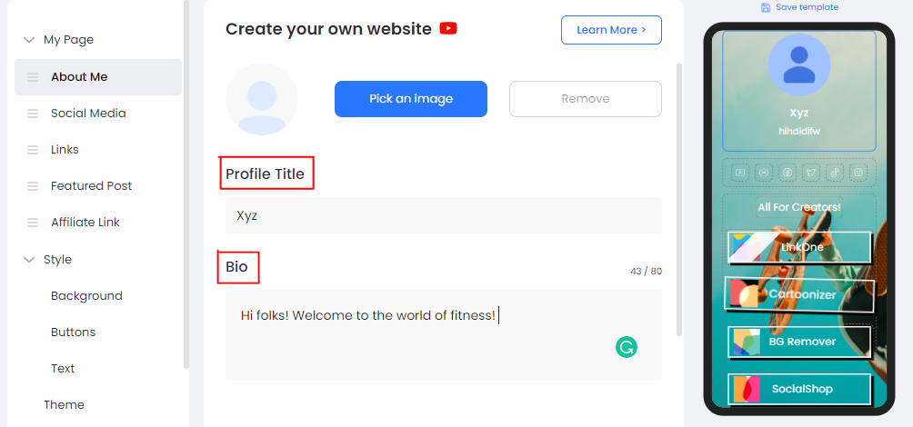Screen dimensions: 913x427
Task: Open the Featured Post section
Action: point(91,186)
